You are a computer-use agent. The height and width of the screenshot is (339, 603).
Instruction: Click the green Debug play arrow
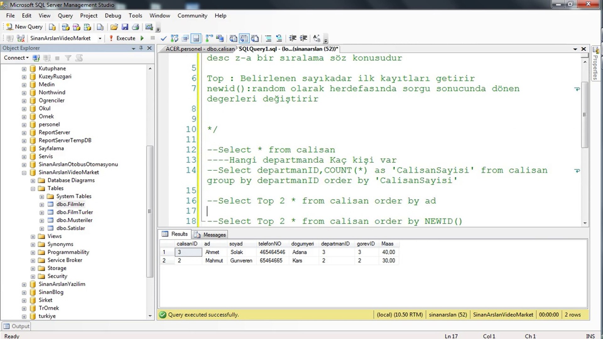(142, 38)
